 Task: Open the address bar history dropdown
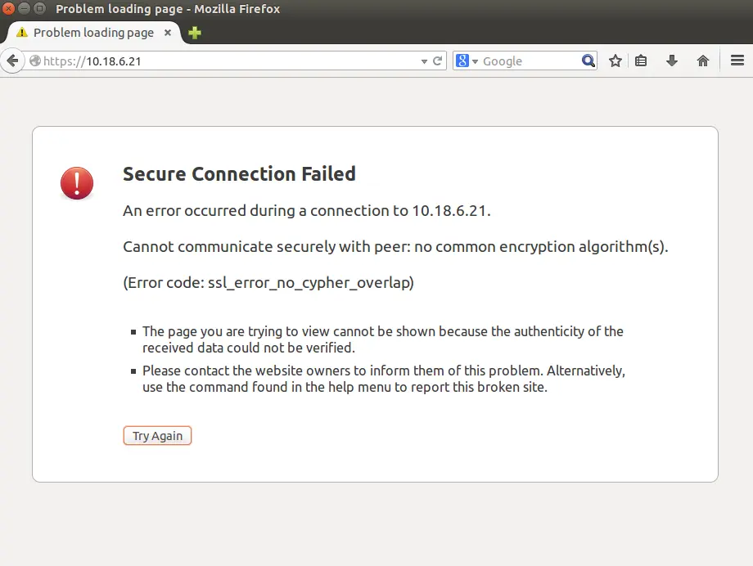[424, 61]
